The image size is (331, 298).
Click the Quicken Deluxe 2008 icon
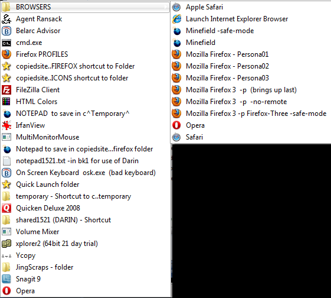(x=6, y=208)
